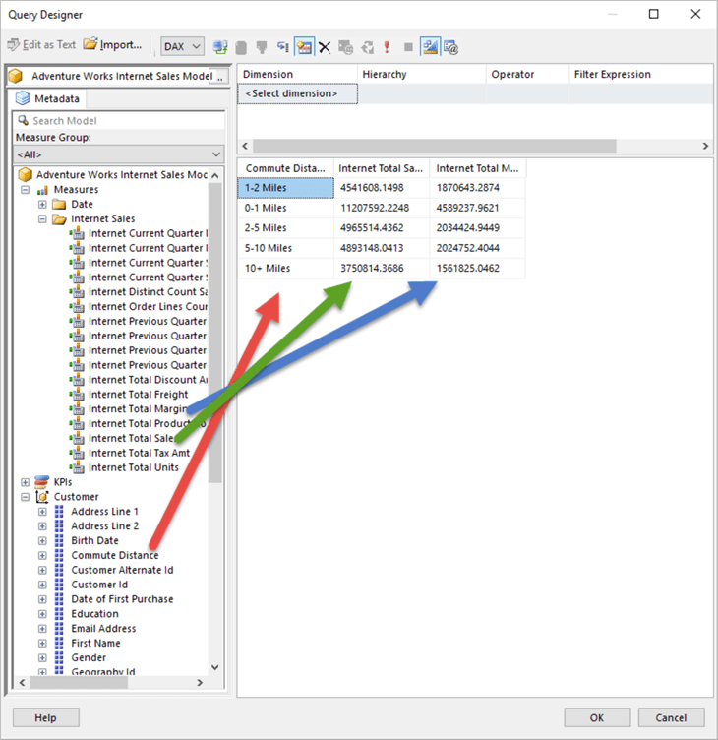Expand the Date measures folder
Image resolution: width=718 pixels, height=740 pixels.
pos(42,205)
